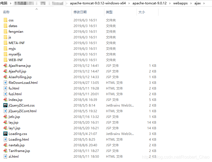Select file name fileDownLoad.html
Screen dimensions: 212x162
23,83
